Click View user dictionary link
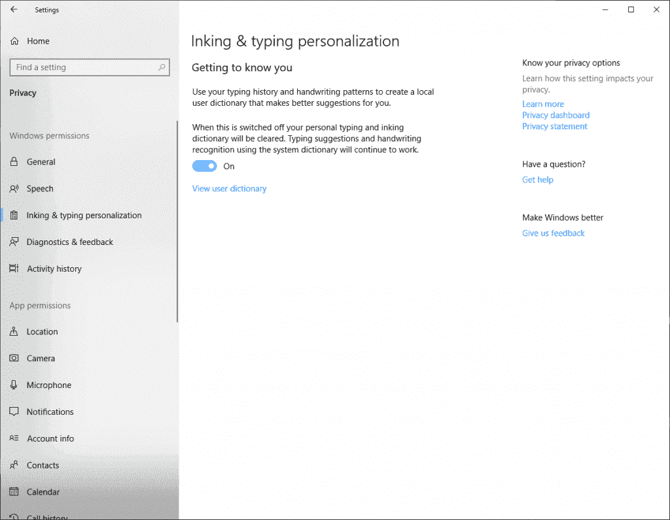The image size is (670, 520). coord(230,189)
